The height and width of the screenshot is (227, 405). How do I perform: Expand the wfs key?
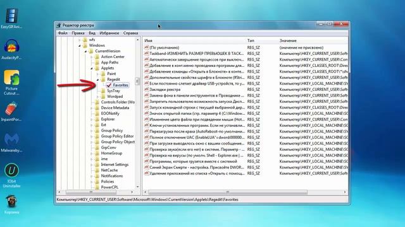click(80, 40)
